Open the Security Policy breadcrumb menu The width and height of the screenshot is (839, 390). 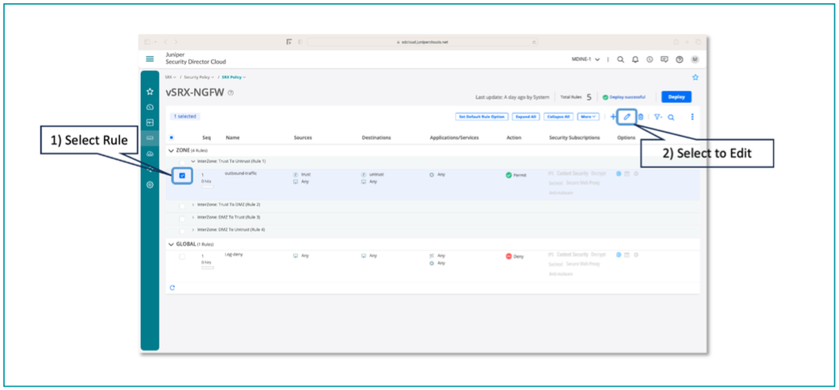(x=198, y=77)
